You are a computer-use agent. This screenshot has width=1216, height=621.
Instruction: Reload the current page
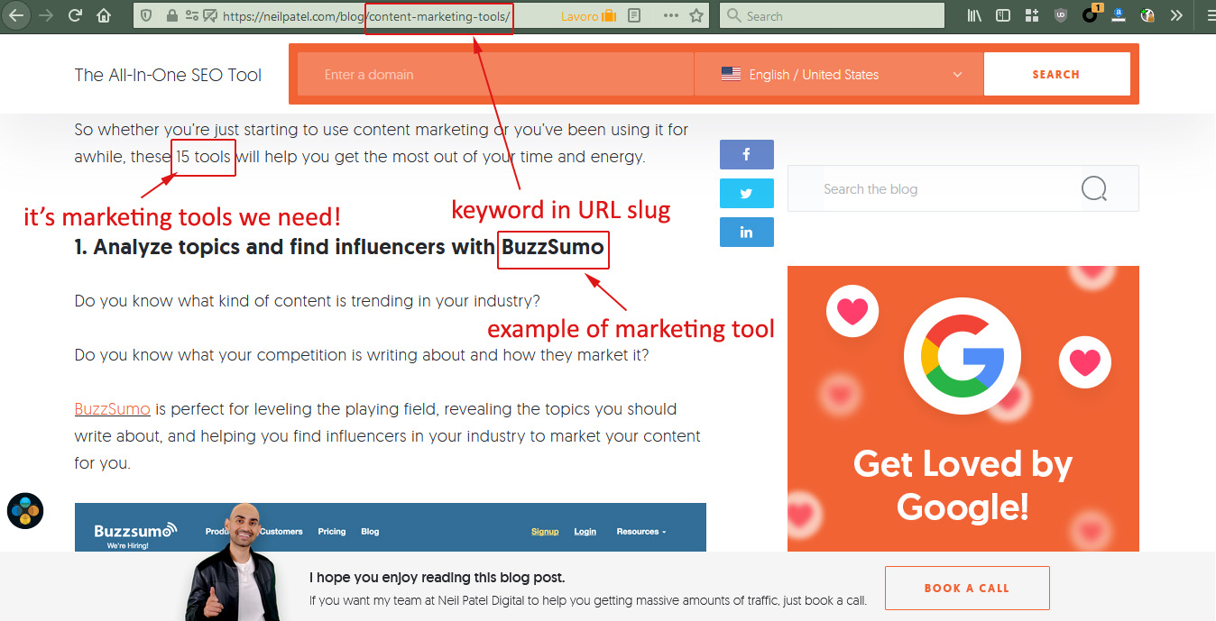point(76,15)
